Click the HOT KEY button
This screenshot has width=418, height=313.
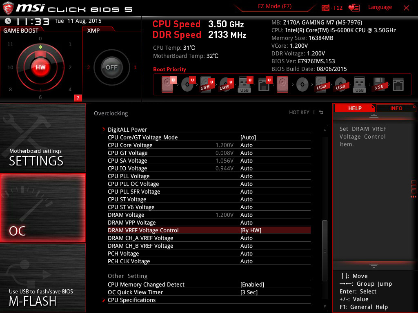pos(299,112)
